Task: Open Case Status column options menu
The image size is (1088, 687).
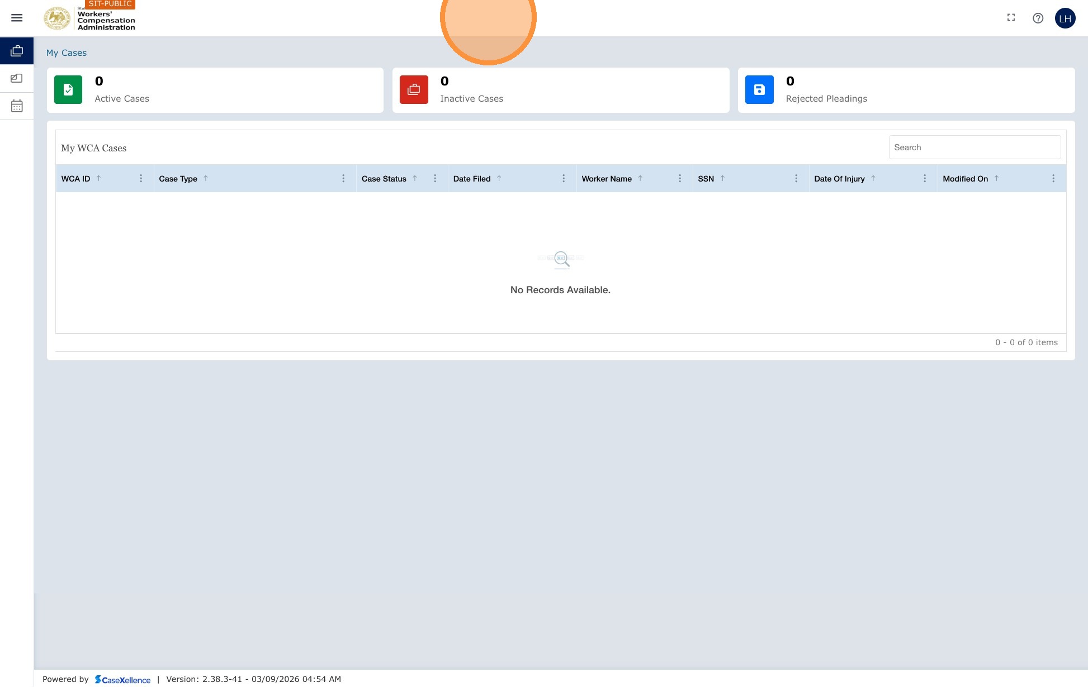Action: pos(435,178)
